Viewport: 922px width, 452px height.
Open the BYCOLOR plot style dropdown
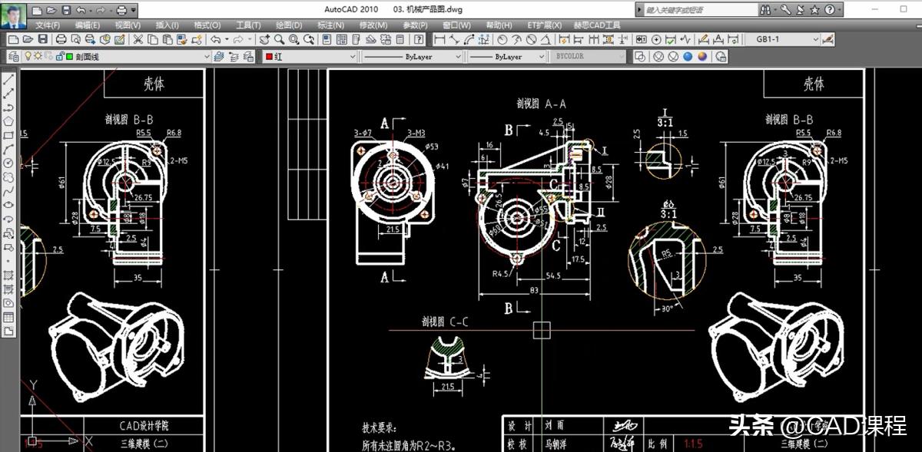pyautogui.click(x=589, y=56)
